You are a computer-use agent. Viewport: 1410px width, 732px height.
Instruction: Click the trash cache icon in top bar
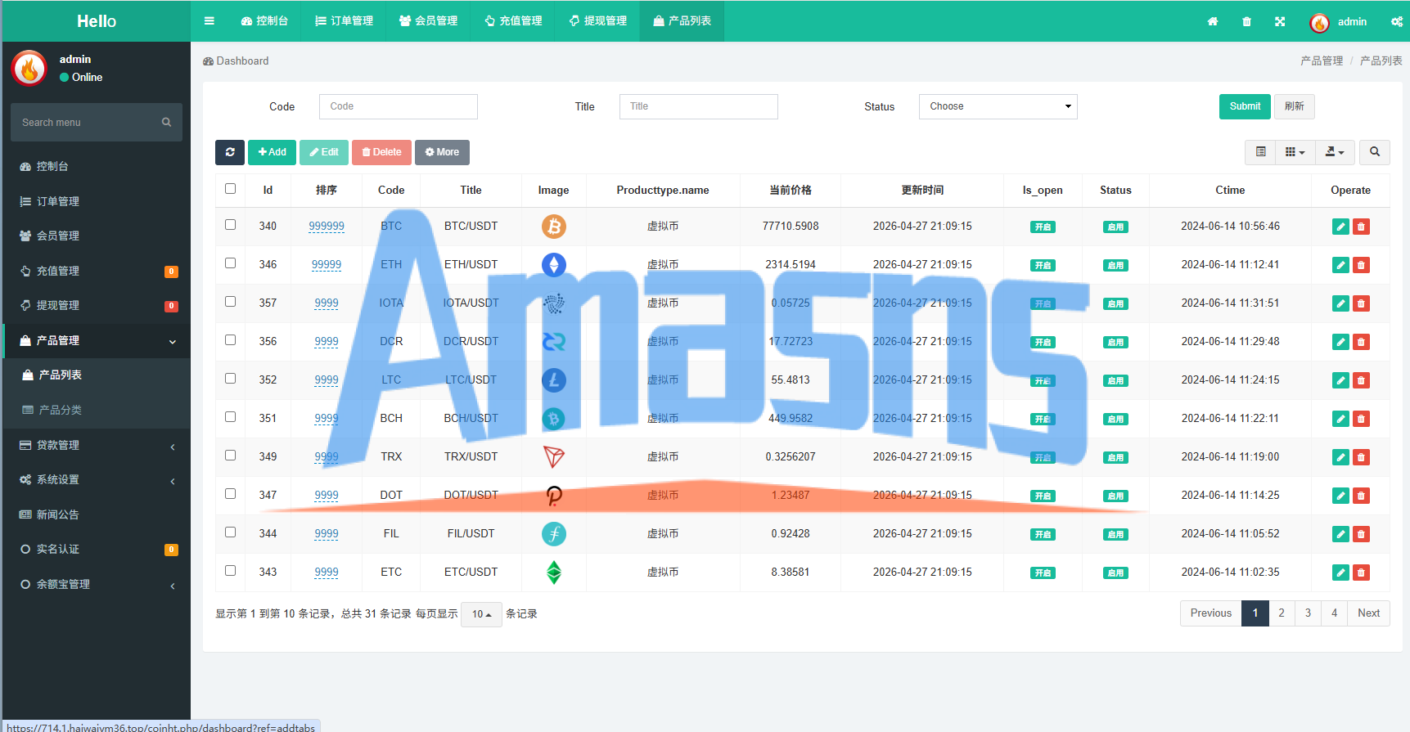point(1246,21)
